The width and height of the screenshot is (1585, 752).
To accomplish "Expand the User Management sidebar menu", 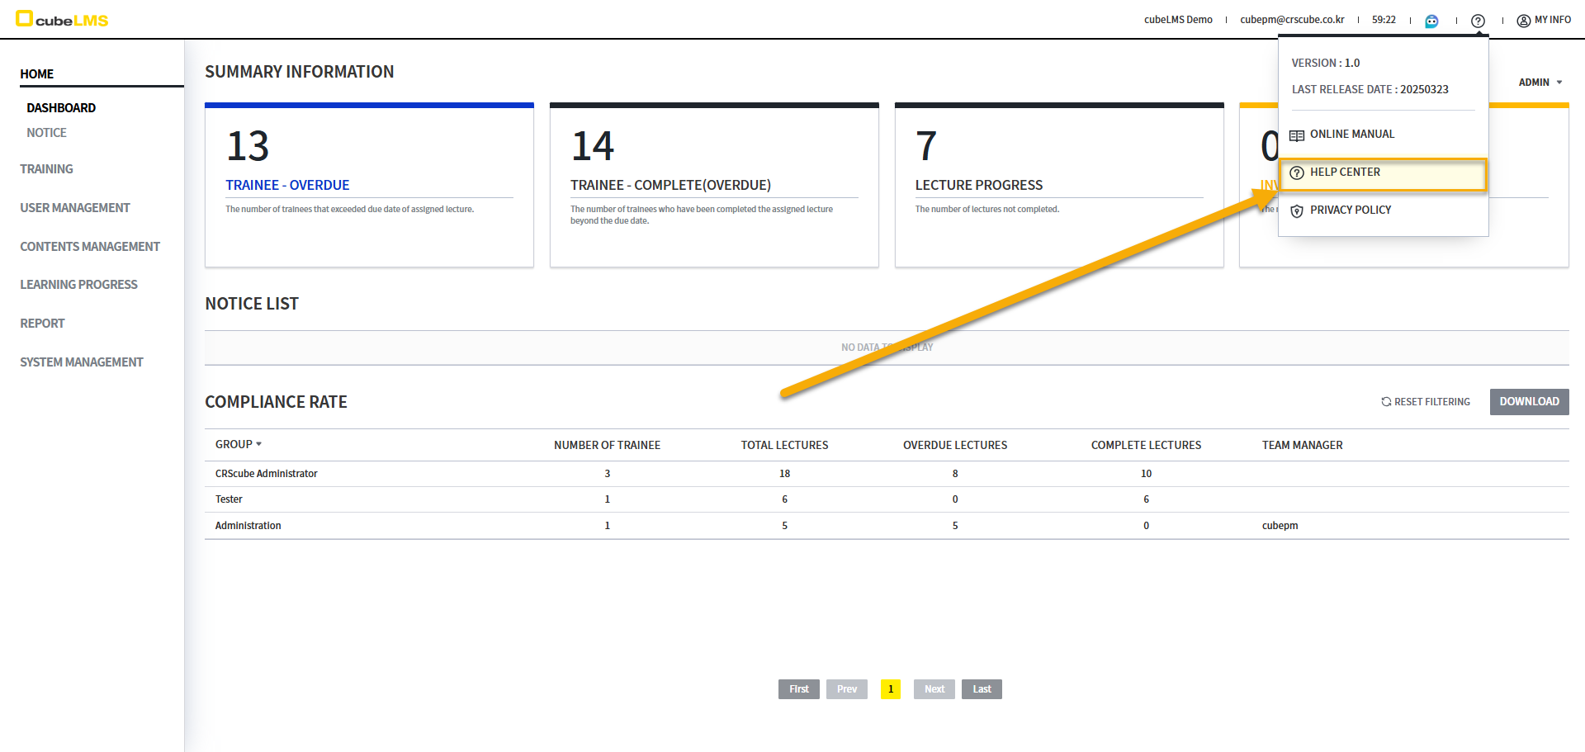I will (x=75, y=208).
